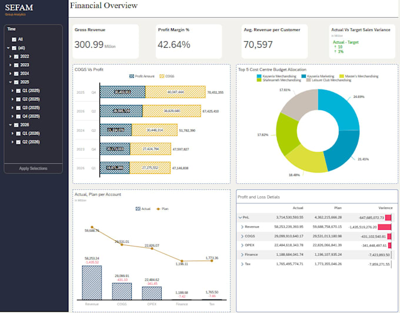Click the Profit Amount legend swatch
This screenshot has height=313, width=400.
132,76
